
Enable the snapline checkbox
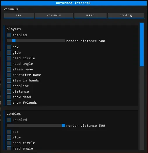tap(9, 86)
